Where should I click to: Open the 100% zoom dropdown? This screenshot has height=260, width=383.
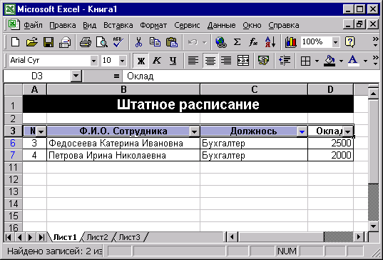(336, 42)
